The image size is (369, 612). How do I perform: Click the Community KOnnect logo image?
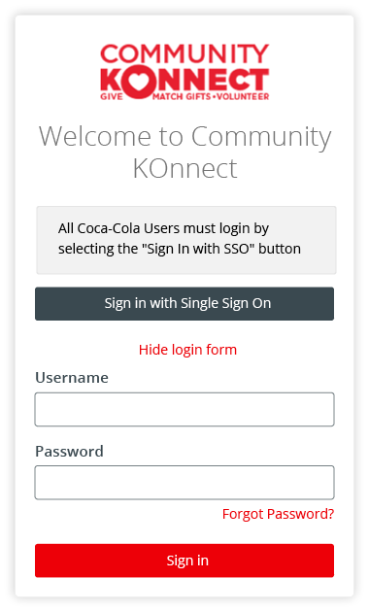point(184,72)
